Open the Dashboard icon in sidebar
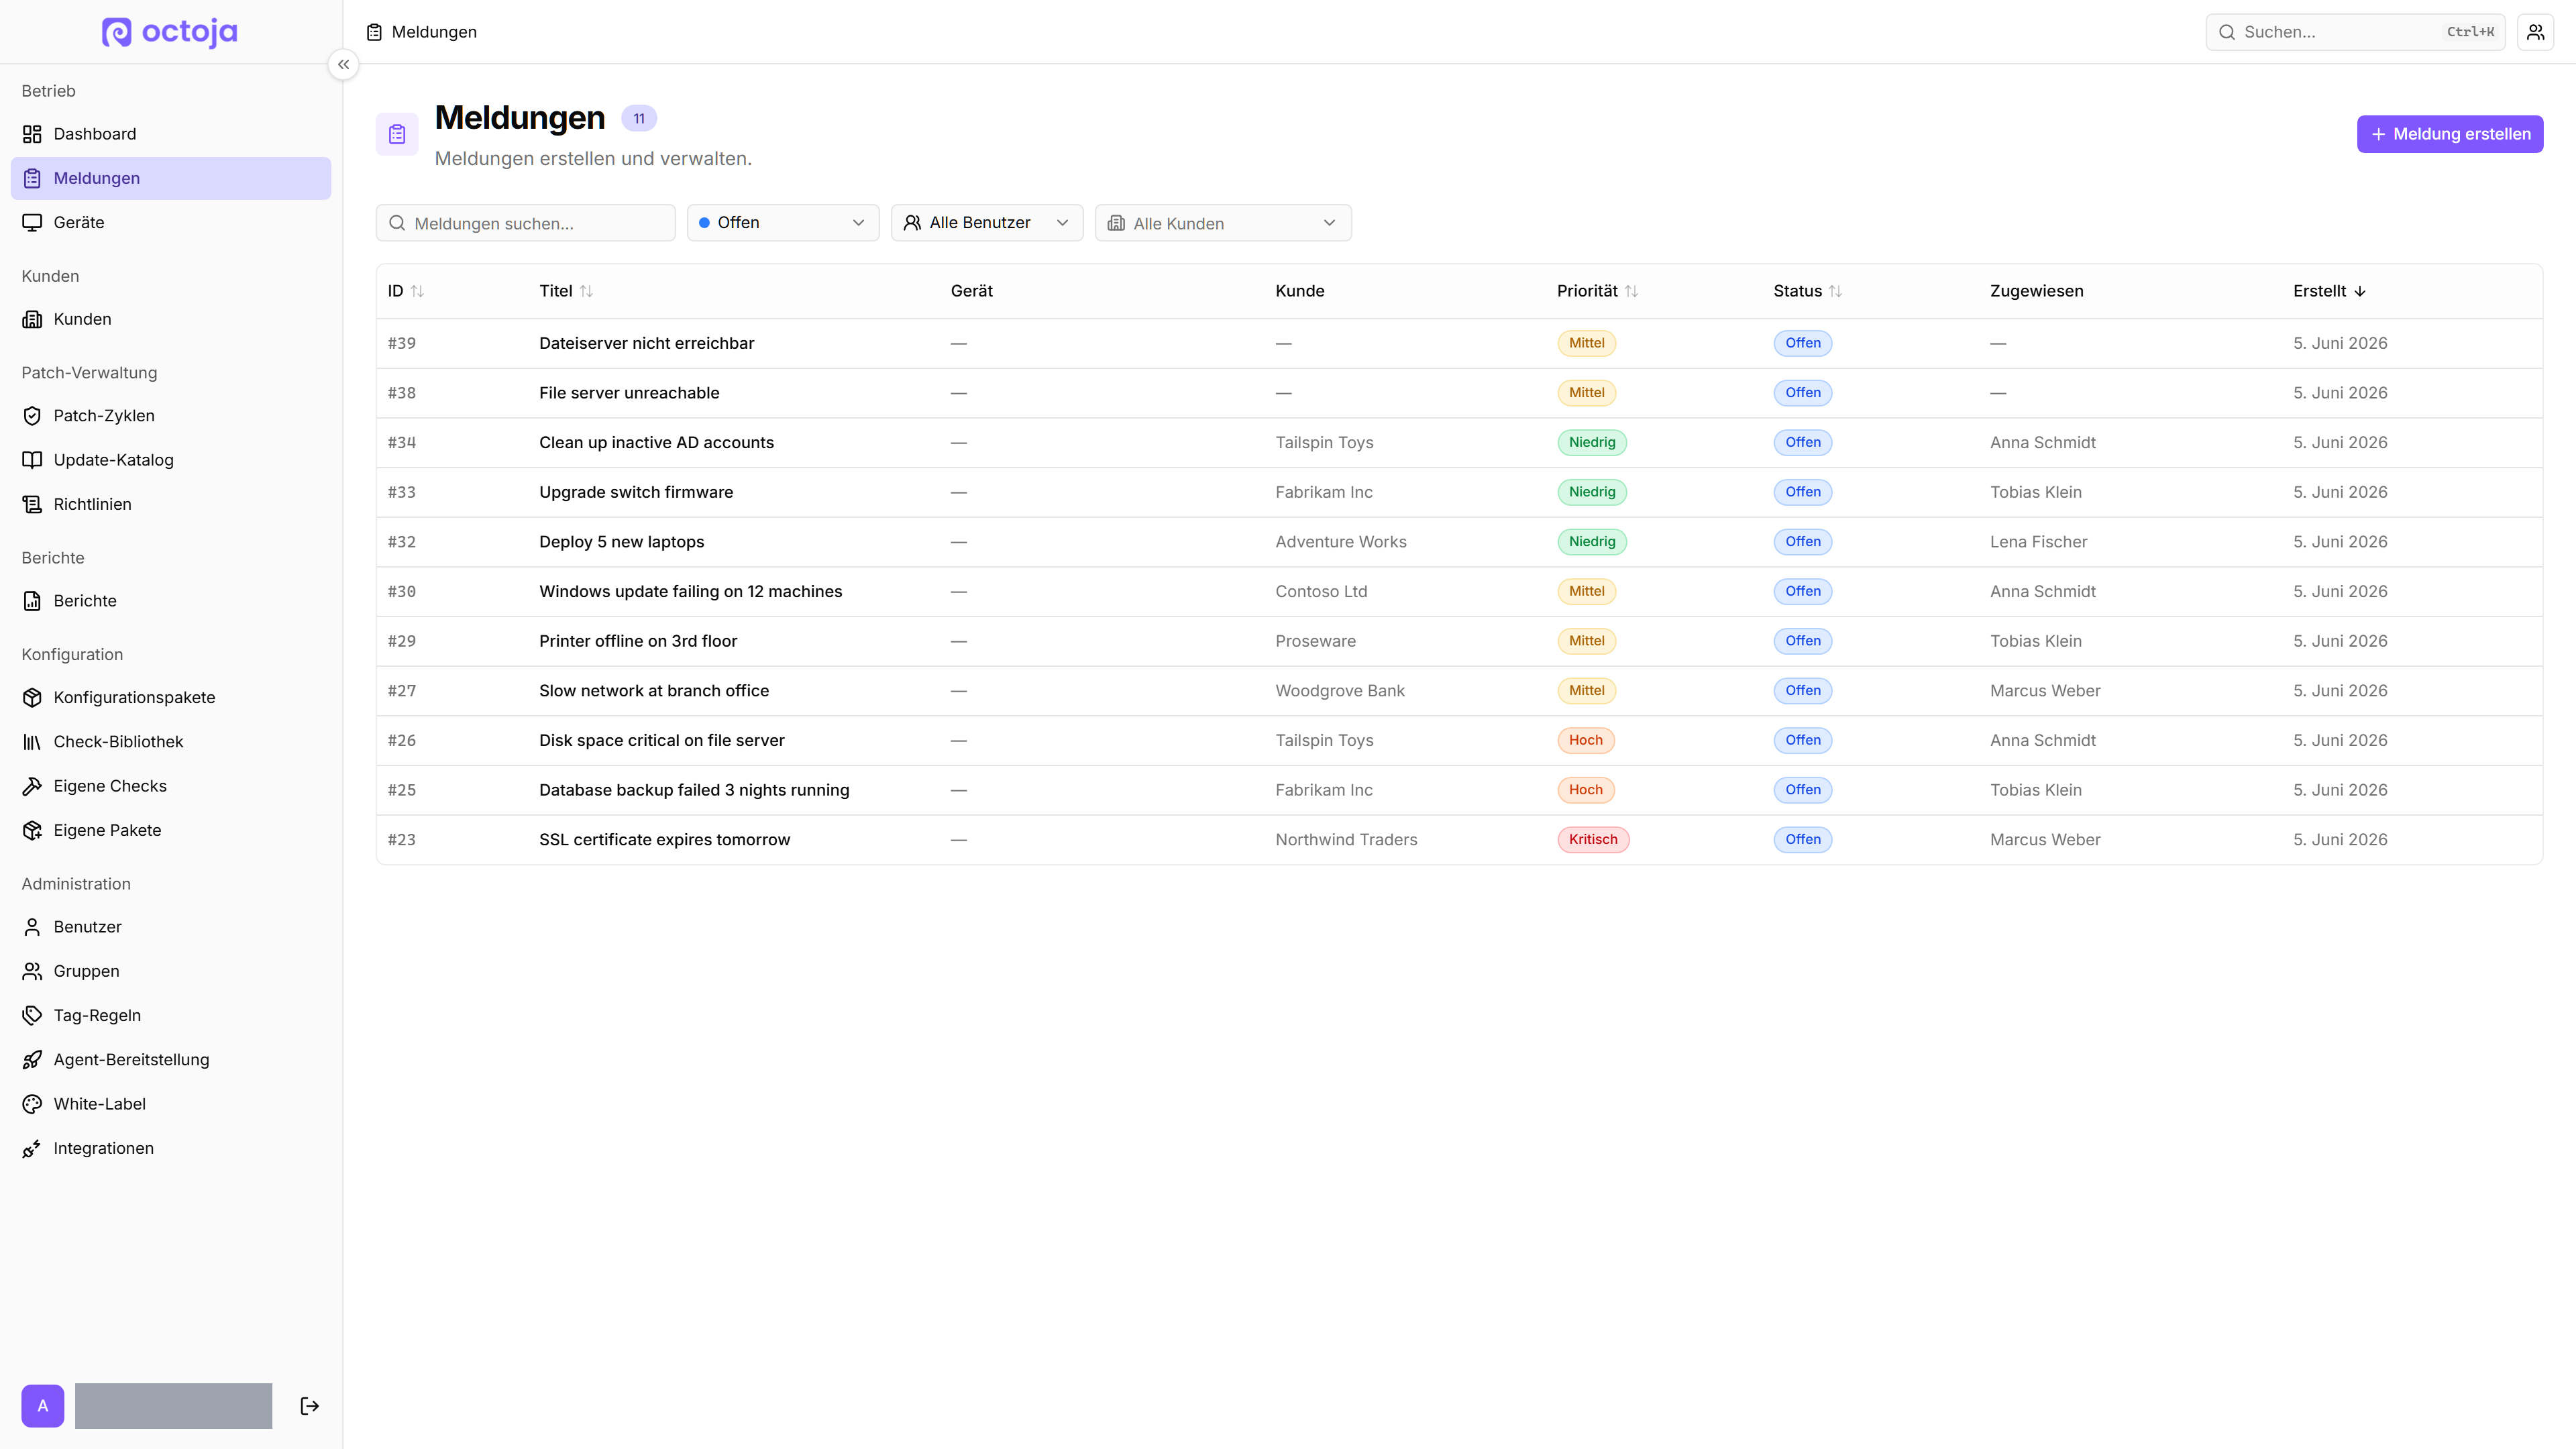The image size is (2576, 1449). coord(32,134)
